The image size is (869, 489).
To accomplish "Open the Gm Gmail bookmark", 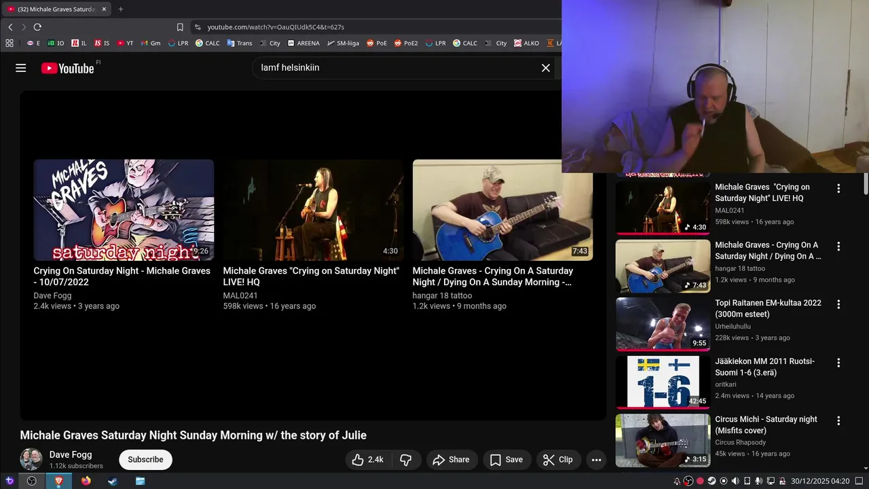I will [151, 43].
